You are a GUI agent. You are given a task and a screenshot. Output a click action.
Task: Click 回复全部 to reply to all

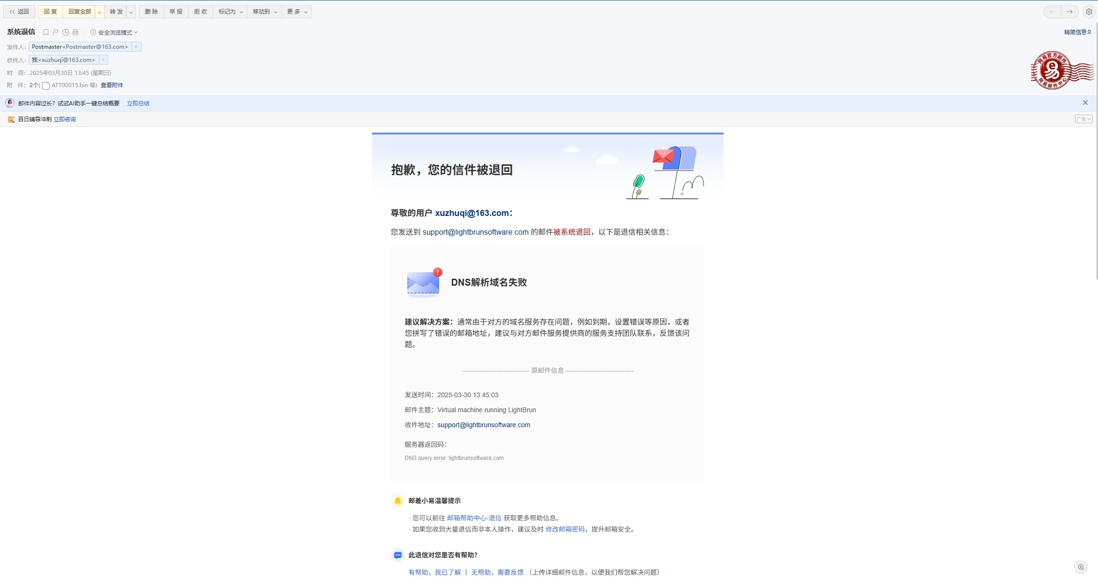coord(80,12)
